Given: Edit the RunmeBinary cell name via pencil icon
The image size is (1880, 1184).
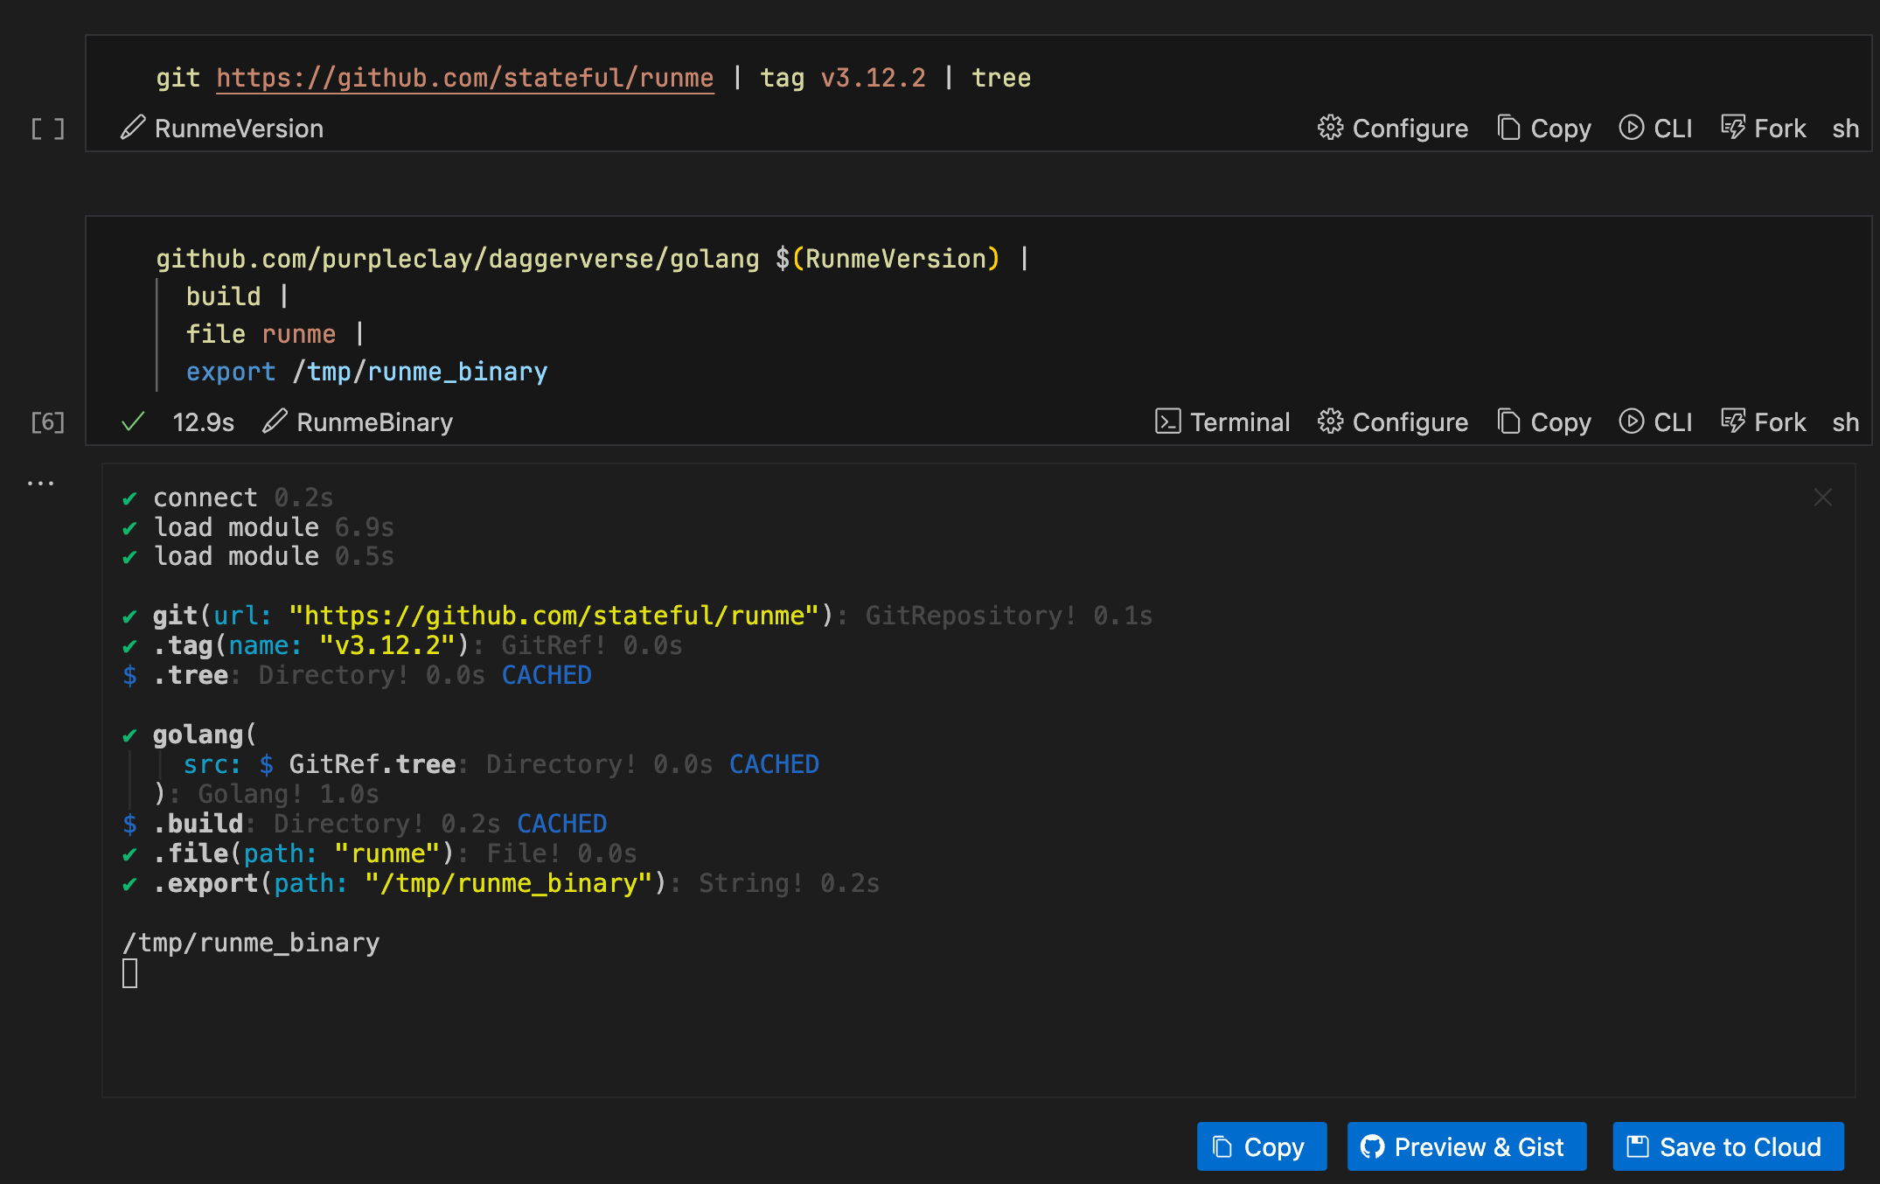Looking at the screenshot, I should [x=275, y=421].
